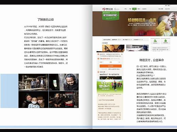Click the heading 了解腾讯公益
The width and height of the screenshot is (177, 132).
tap(46, 20)
